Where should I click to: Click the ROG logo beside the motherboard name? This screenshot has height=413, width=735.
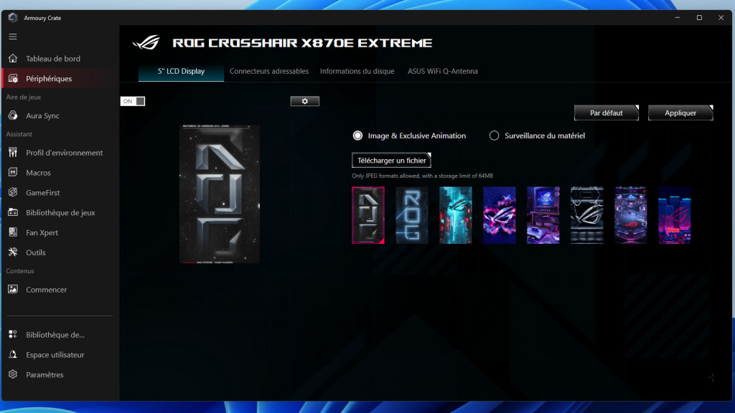(x=146, y=42)
